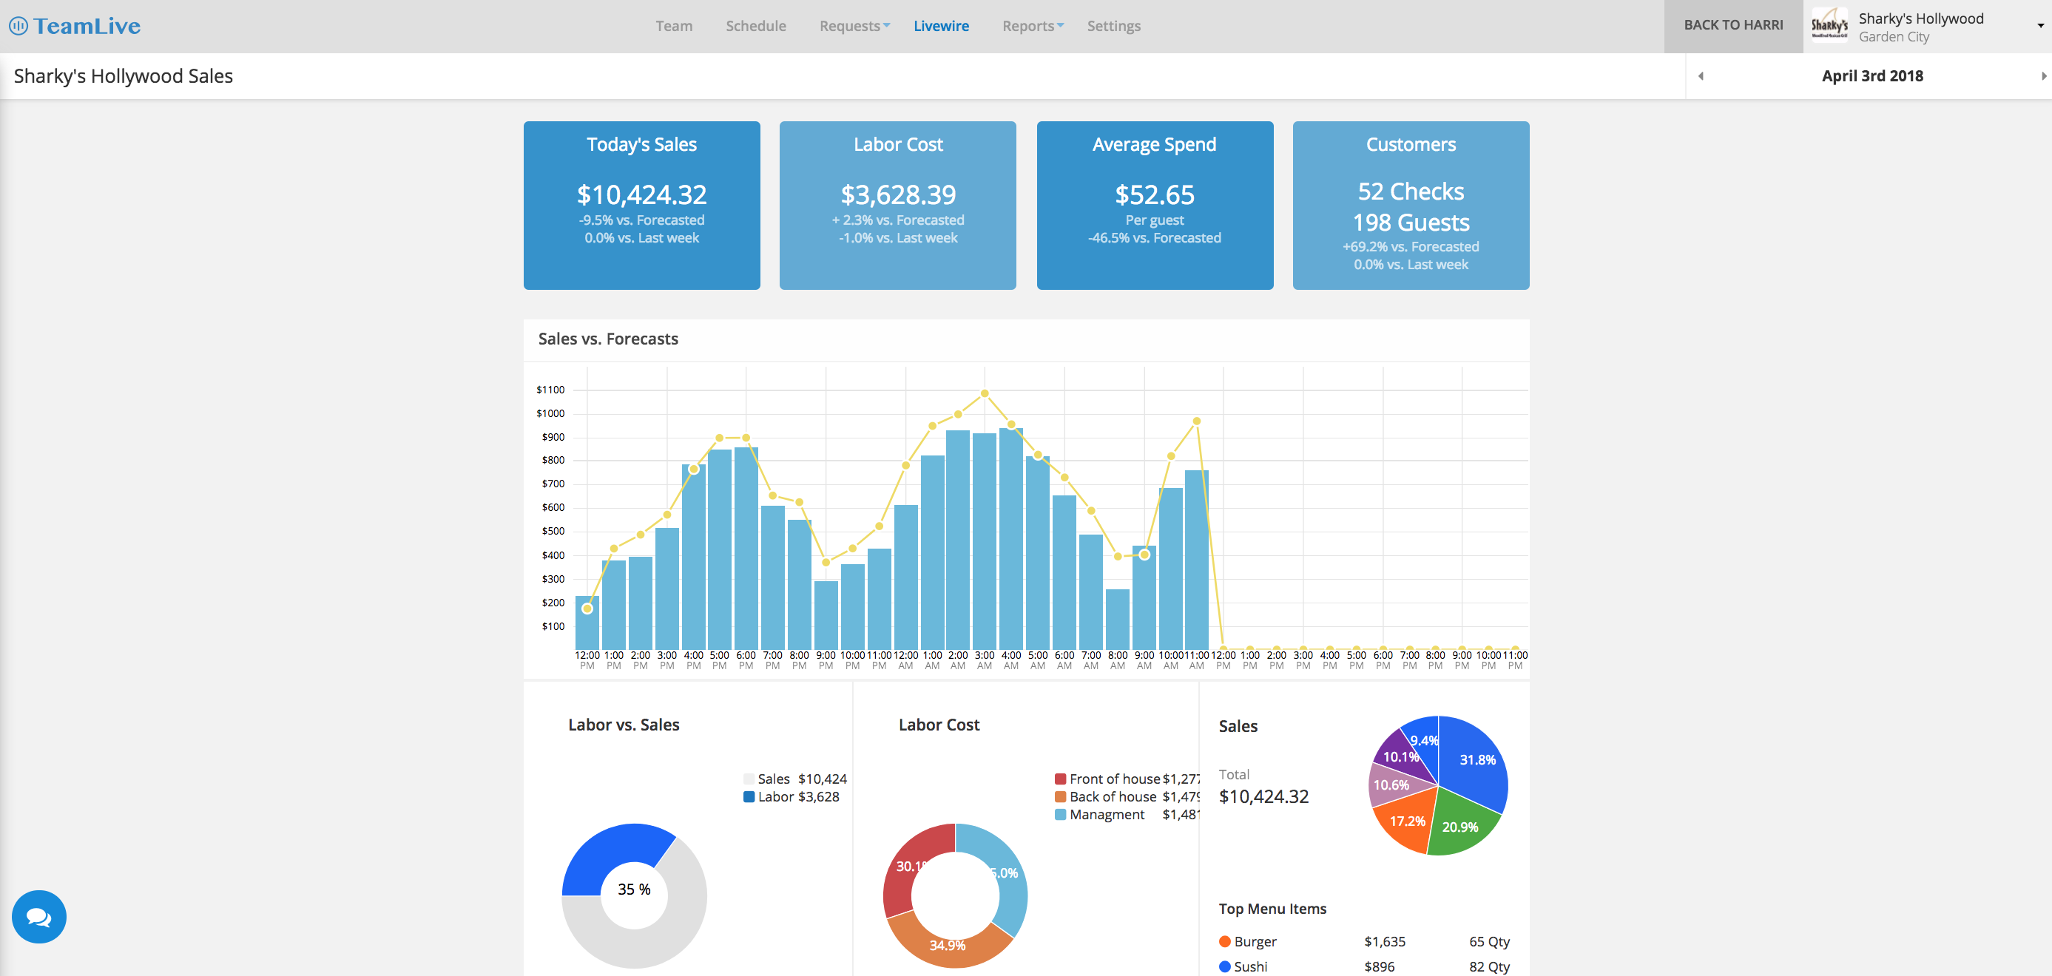Switch to the Team tab

[674, 27]
